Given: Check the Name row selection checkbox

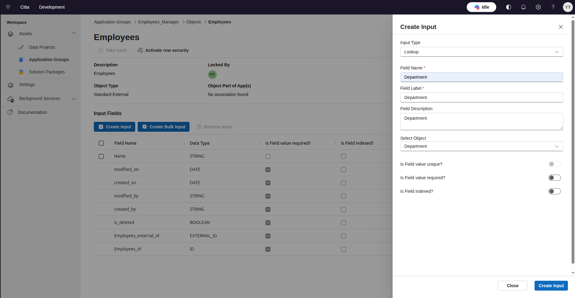Looking at the screenshot, I should 101,156.
